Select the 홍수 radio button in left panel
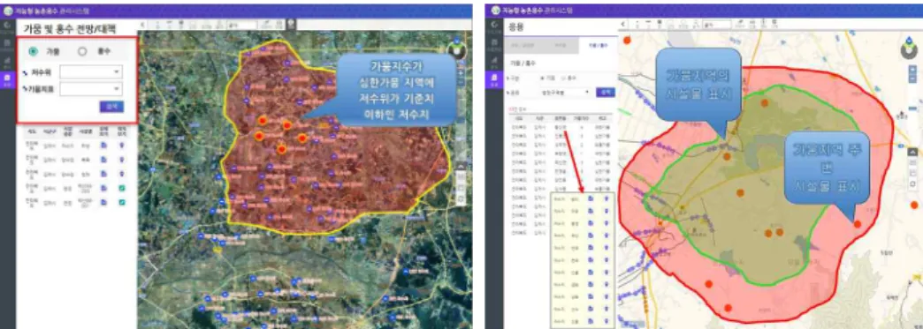This screenshot has width=923, height=329. (x=82, y=51)
